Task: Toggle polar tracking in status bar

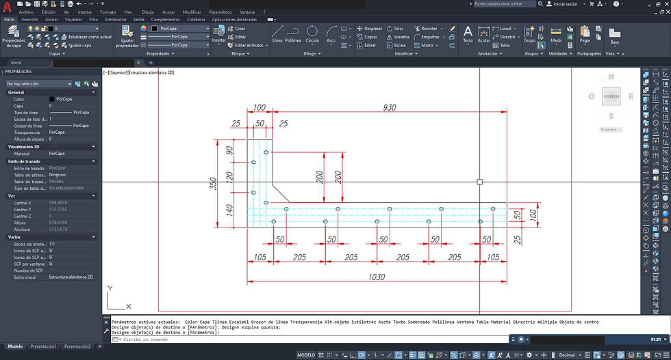Action: tap(362, 355)
